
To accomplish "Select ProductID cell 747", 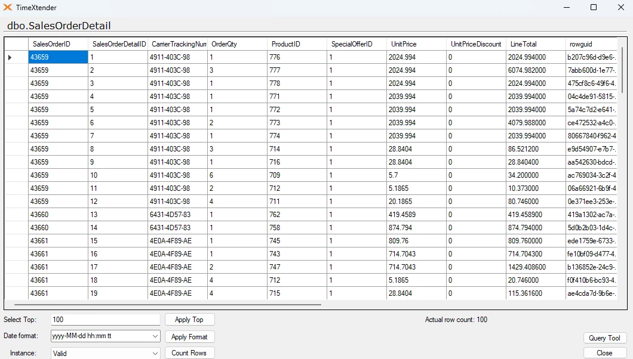I will click(297, 267).
